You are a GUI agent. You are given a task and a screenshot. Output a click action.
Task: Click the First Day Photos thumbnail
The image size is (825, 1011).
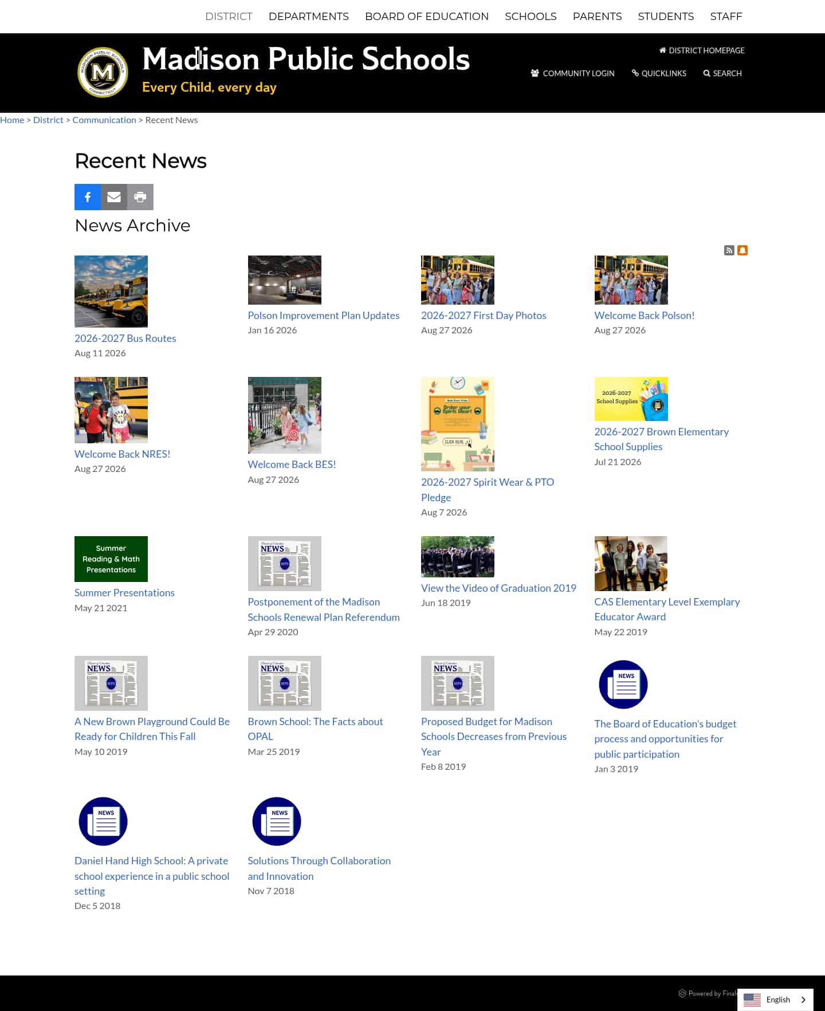tap(458, 280)
